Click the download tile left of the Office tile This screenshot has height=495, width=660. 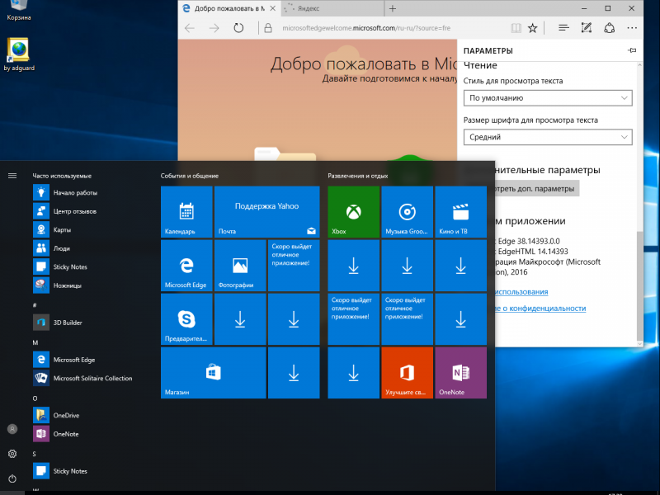[x=354, y=373]
